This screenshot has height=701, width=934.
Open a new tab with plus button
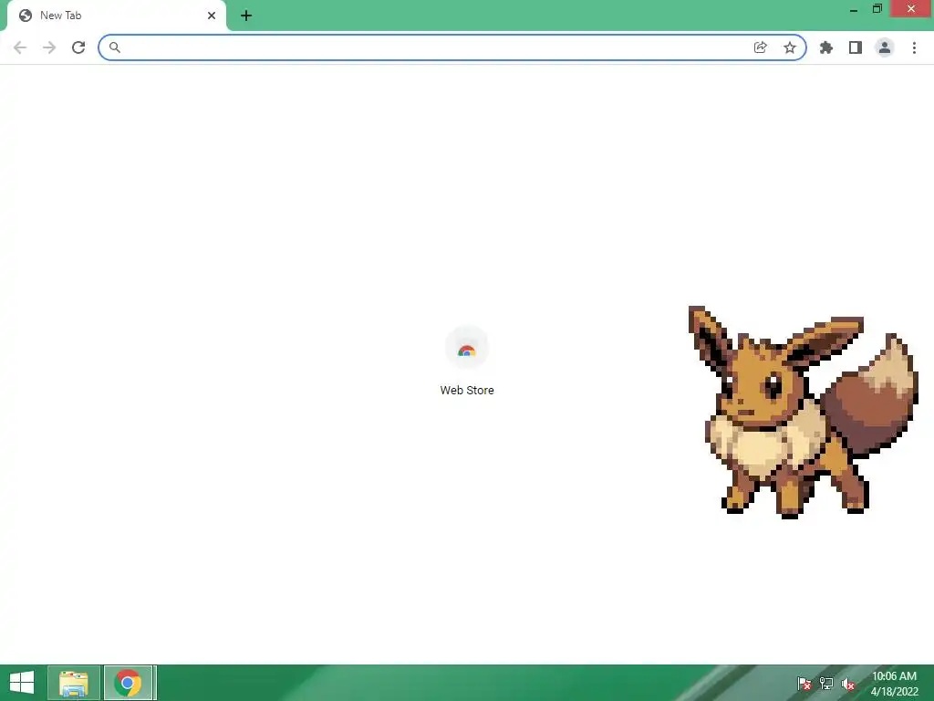pyautogui.click(x=246, y=16)
